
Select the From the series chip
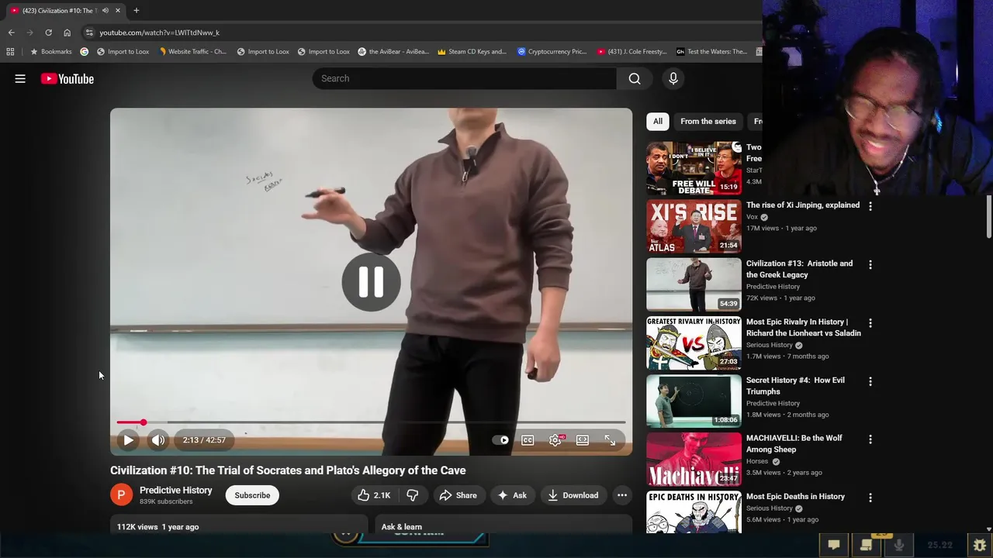pos(708,121)
